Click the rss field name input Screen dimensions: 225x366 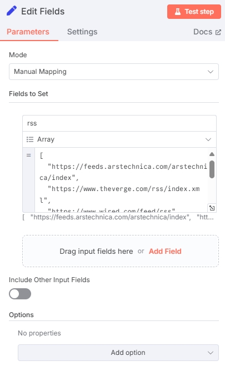(119, 123)
